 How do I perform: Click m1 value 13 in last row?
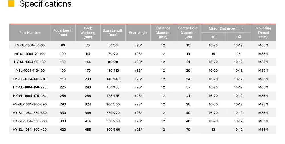[x=213, y=130]
